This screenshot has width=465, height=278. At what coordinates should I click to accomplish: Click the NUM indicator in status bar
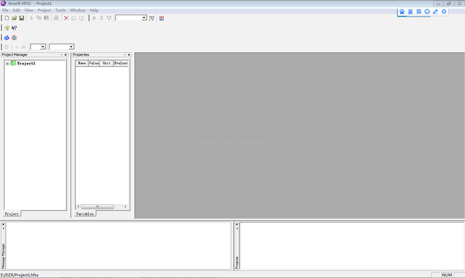coord(447,275)
